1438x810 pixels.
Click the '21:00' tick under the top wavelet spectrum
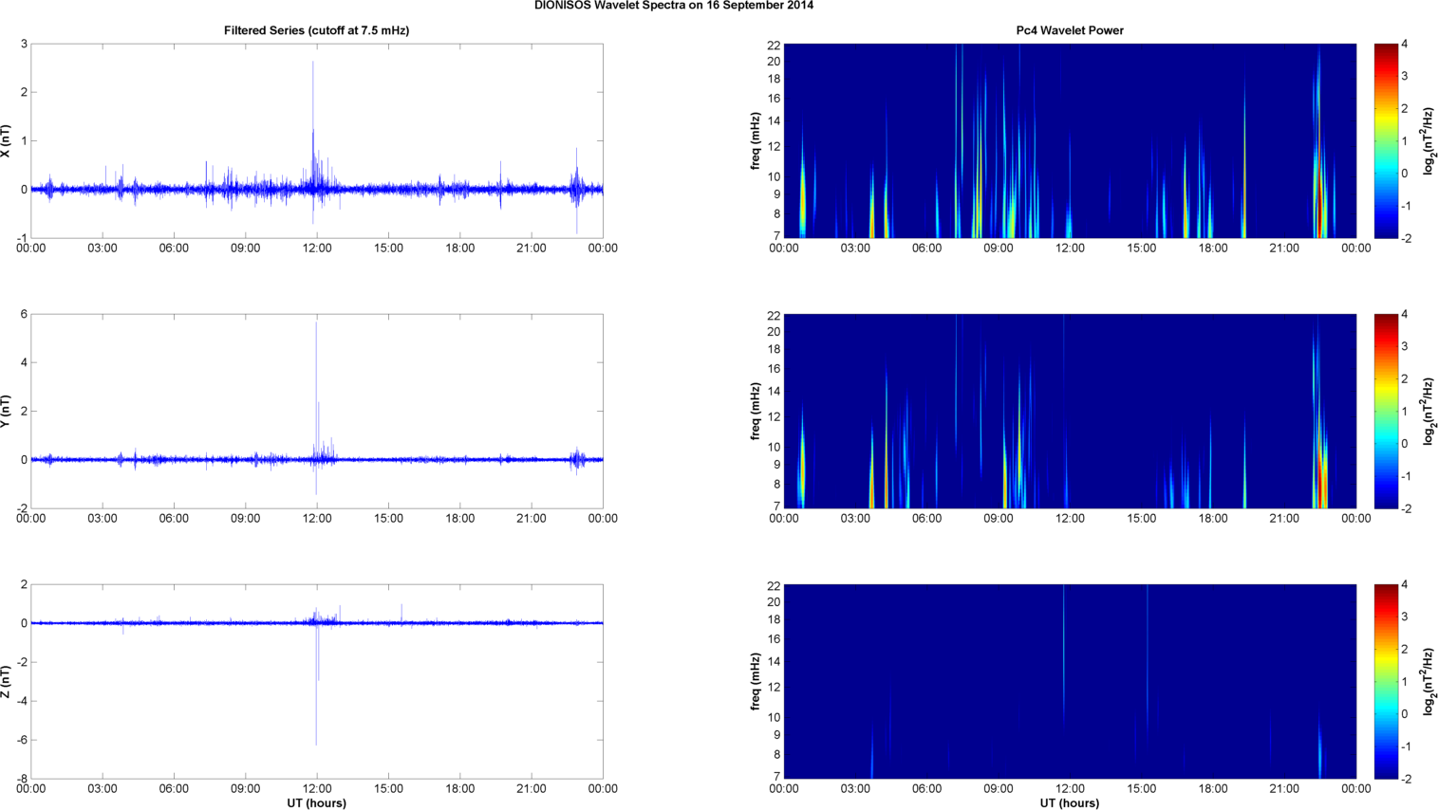[1284, 249]
